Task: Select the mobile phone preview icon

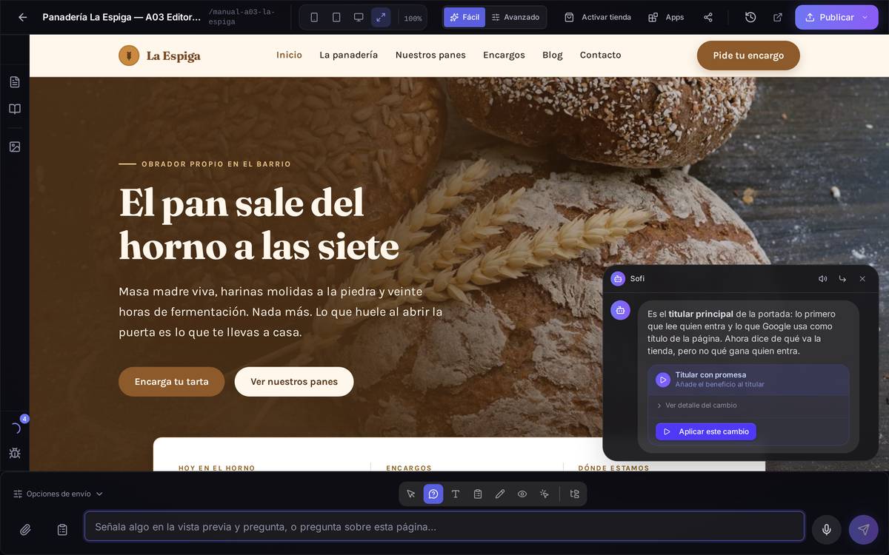Action: point(314,17)
